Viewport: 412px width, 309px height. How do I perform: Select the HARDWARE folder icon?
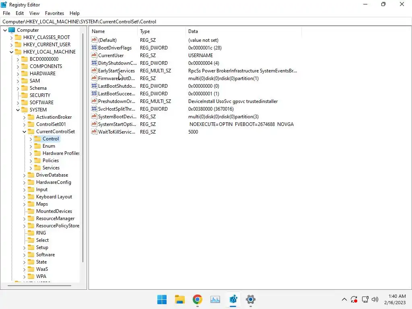tap(25, 73)
